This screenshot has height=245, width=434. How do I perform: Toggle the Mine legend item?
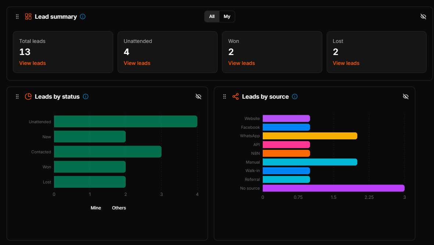click(96, 208)
